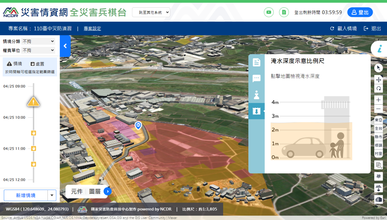Open the 跳至其他系統 dropdown
Image resolution: width=387 pixels, height=220 pixels.
151,12
